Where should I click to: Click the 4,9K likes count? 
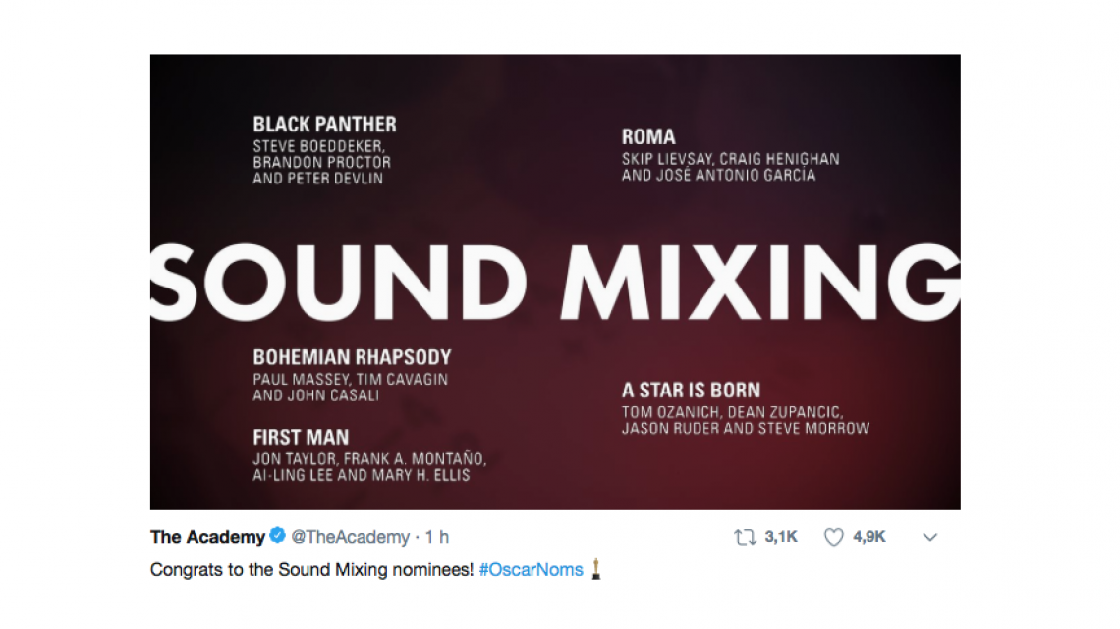(869, 537)
